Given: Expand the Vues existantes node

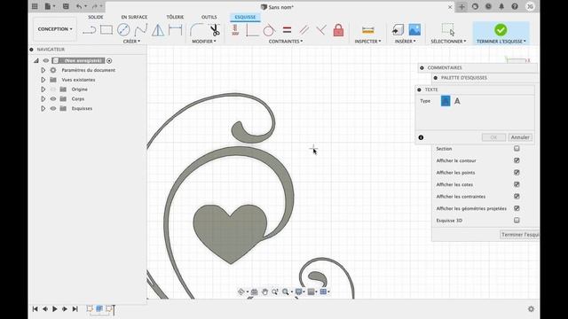Looking at the screenshot, I should coord(43,80).
